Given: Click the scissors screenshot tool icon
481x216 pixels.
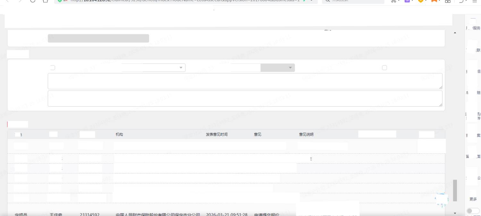Looking at the screenshot, I should (x=393, y=1).
